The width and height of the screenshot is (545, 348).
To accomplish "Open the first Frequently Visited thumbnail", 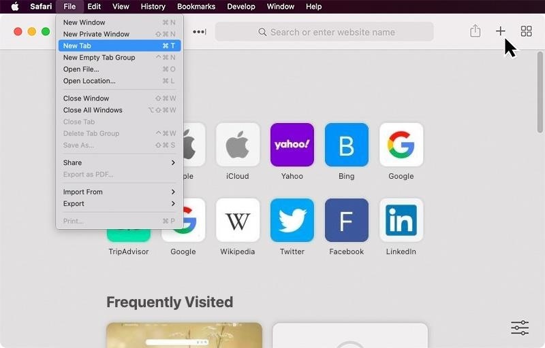I will [x=184, y=335].
